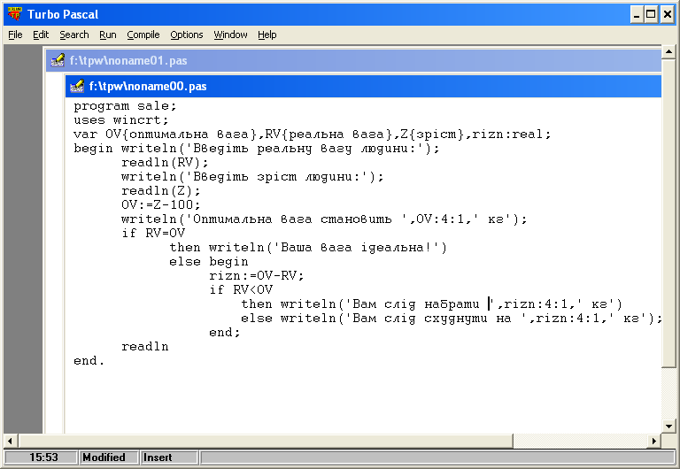The height and width of the screenshot is (469, 680).
Task: Click the vertical scrollbar down arrow
Action: (668, 427)
